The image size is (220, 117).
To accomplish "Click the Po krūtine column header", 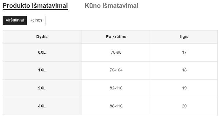I will (116, 37).
